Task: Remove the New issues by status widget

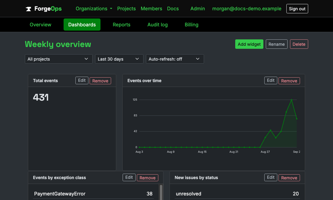Action: pos(289,178)
